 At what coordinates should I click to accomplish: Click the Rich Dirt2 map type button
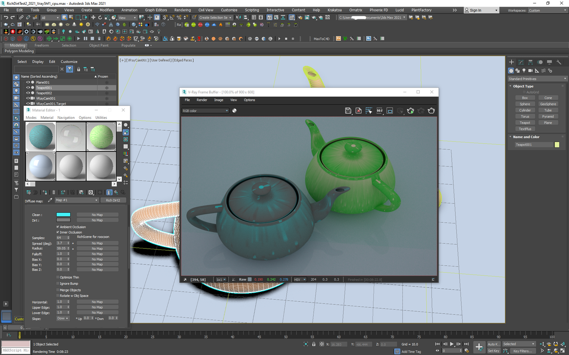pyautogui.click(x=113, y=200)
